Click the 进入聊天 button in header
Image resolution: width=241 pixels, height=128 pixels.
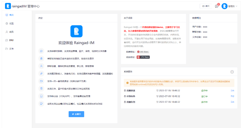coord(205,6)
